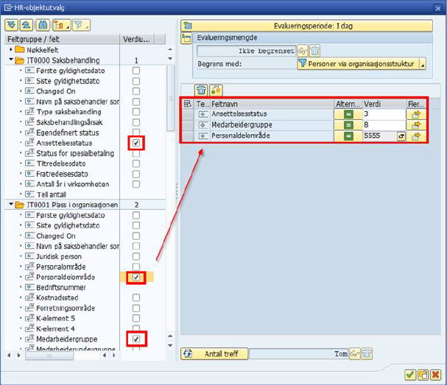This screenshot has width=447, height=385.
Task: Click the trash icon next to Tom
Action: point(367,353)
